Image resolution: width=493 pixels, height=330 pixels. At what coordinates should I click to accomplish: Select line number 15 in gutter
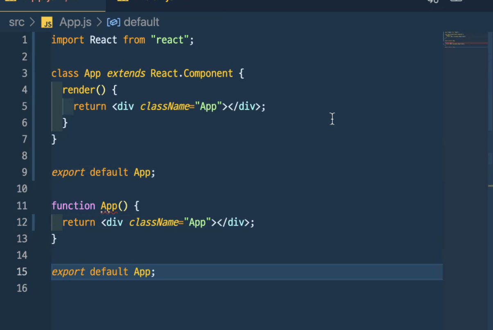point(22,271)
